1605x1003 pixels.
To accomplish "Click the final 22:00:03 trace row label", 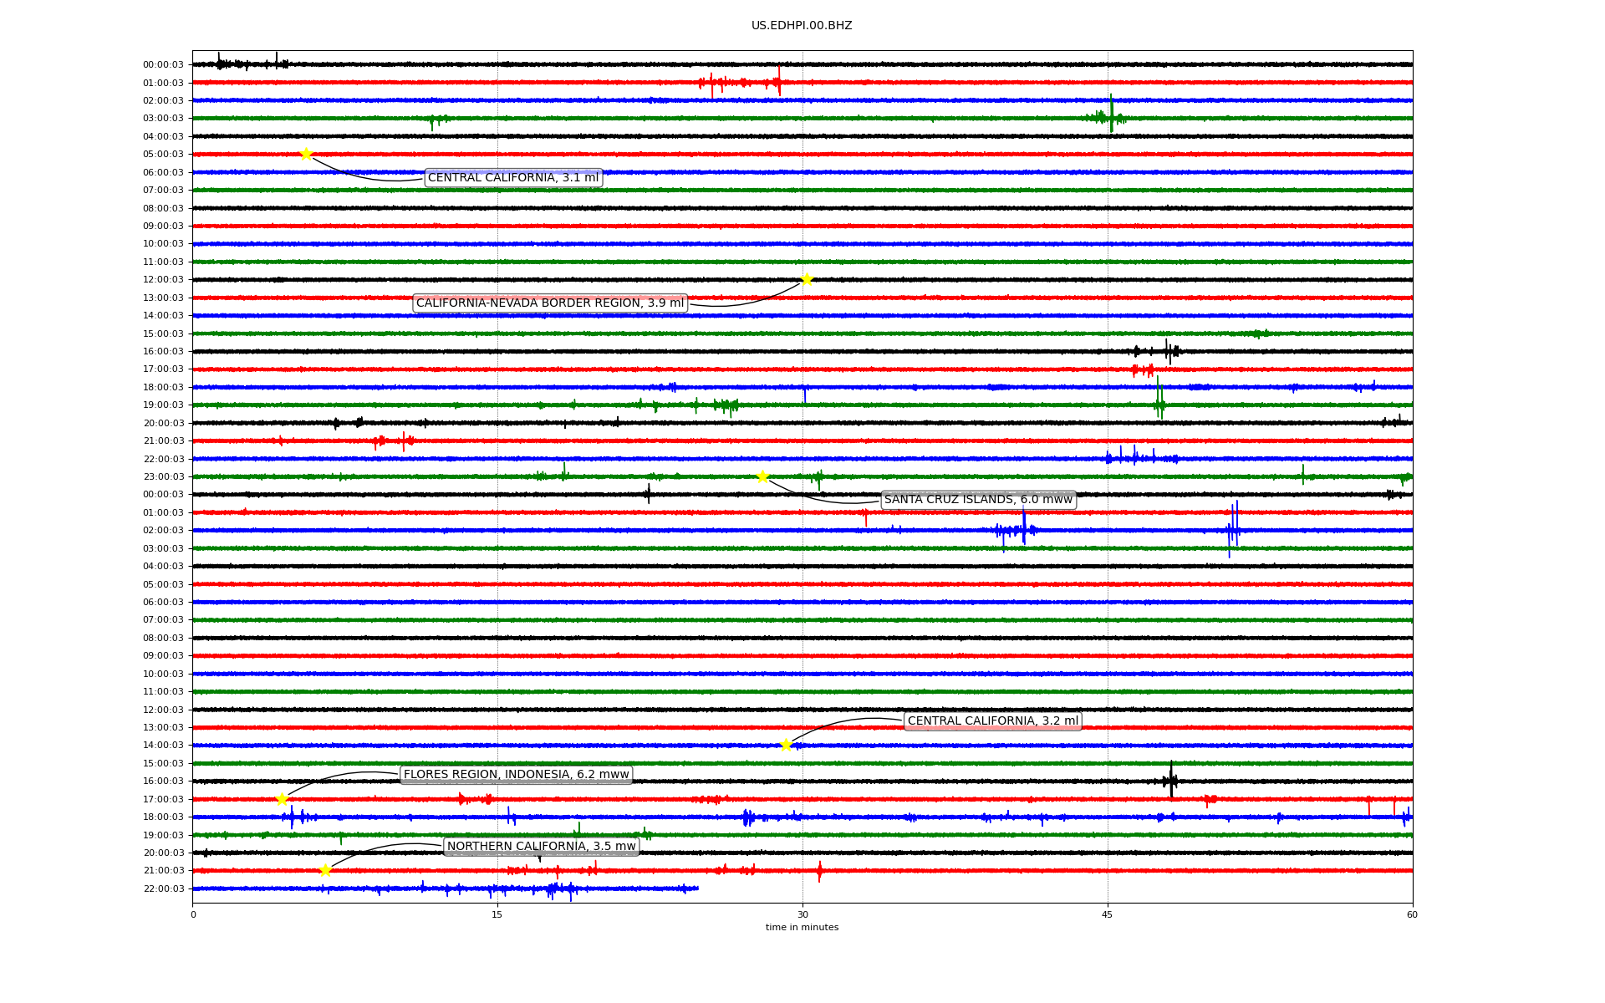I will coord(163,888).
